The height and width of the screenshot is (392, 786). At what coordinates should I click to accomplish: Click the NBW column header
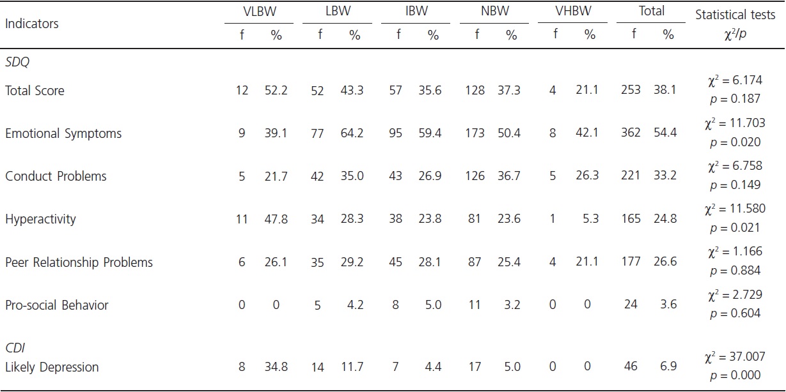click(494, 12)
